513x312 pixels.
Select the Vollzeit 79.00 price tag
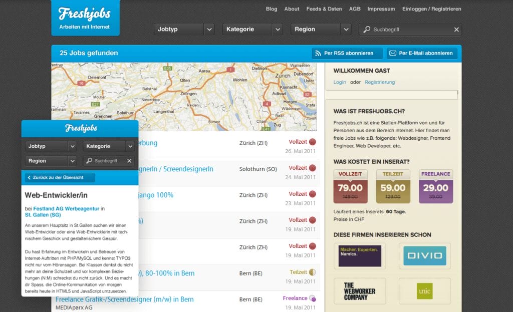(x=350, y=187)
